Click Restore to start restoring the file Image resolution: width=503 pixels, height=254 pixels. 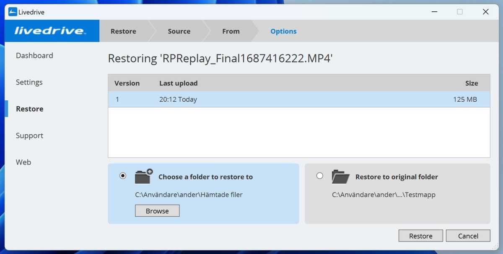point(420,235)
